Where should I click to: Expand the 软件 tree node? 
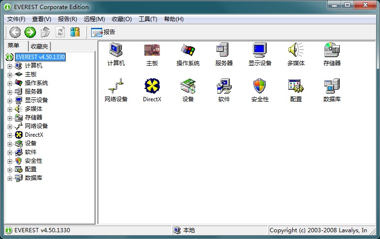(10, 153)
